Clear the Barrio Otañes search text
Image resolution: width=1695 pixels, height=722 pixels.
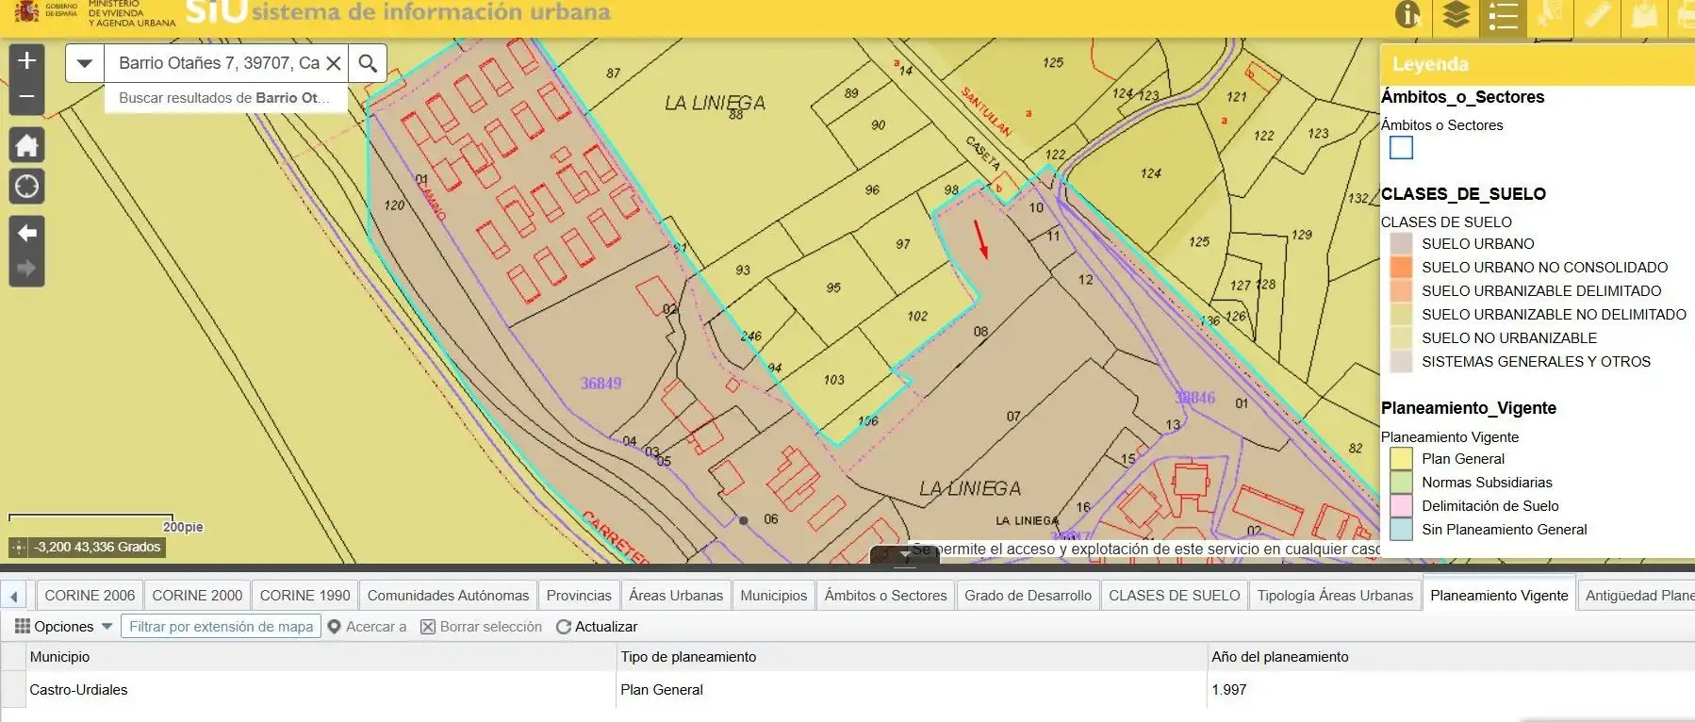(333, 63)
